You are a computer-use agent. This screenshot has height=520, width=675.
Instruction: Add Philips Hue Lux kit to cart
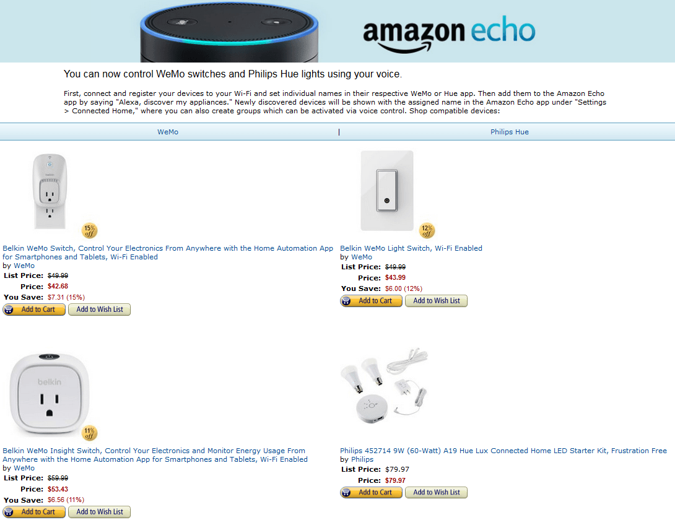pos(371,492)
